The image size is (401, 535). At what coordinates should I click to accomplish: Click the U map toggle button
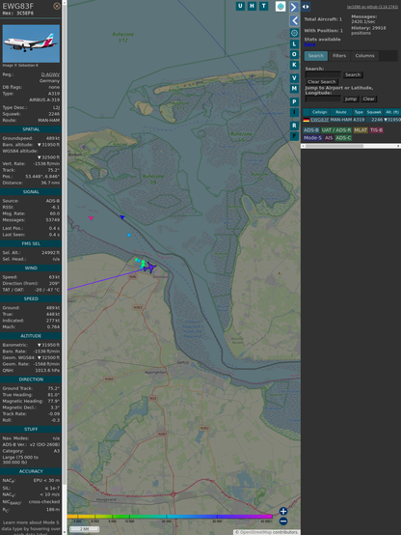(240, 6)
